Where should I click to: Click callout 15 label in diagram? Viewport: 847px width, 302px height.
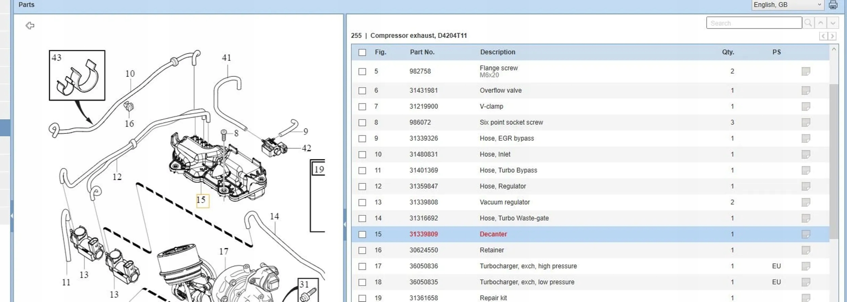click(x=203, y=200)
